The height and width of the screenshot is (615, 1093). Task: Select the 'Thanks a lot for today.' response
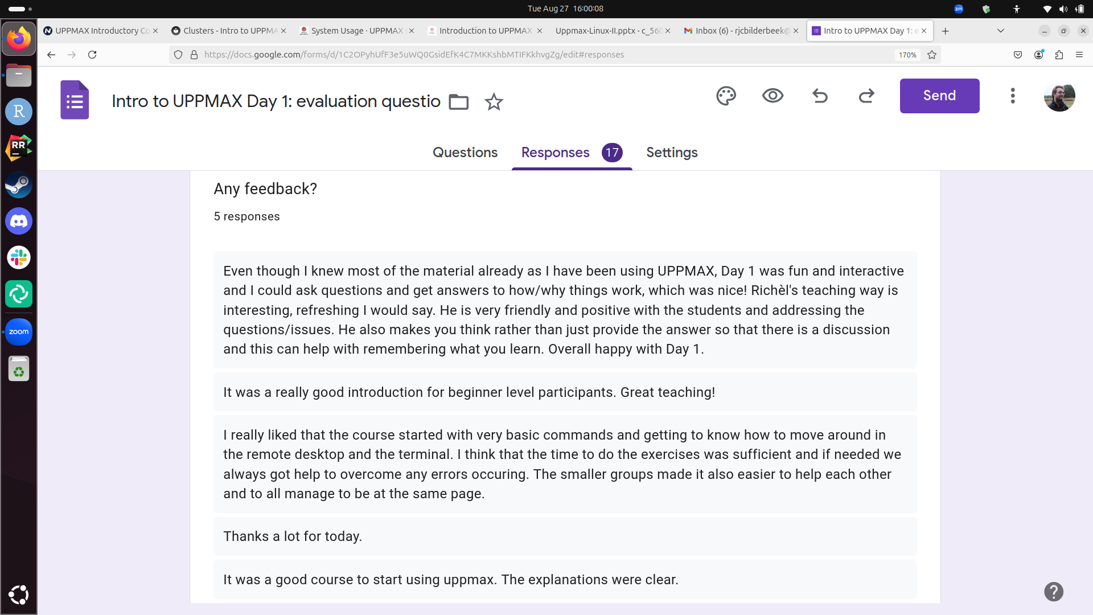click(x=565, y=536)
